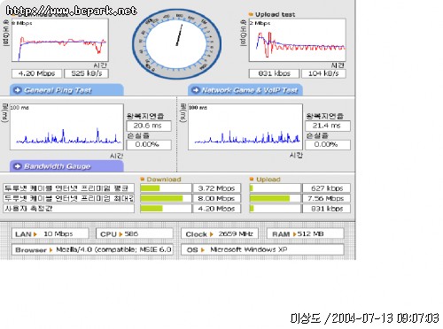Click the loss rate field under 21.4 ms
Viewport: 443px width, 329px height.
coord(328,145)
